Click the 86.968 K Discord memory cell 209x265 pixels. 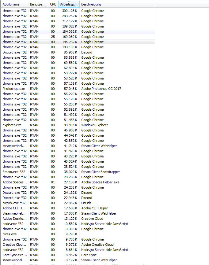[x=70, y=52]
